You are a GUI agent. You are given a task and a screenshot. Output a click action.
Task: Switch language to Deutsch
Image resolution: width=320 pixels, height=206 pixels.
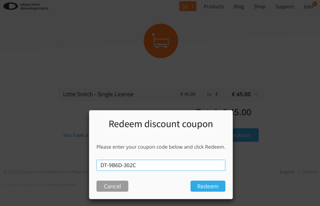click(x=310, y=172)
